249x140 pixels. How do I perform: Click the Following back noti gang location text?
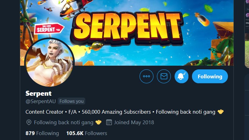coord(64,122)
